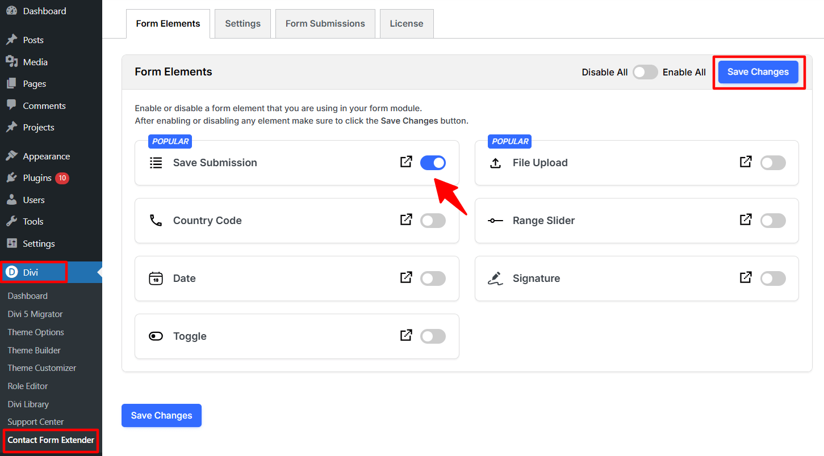824x456 pixels.
Task: Click the Signature external link icon
Action: pos(746,278)
